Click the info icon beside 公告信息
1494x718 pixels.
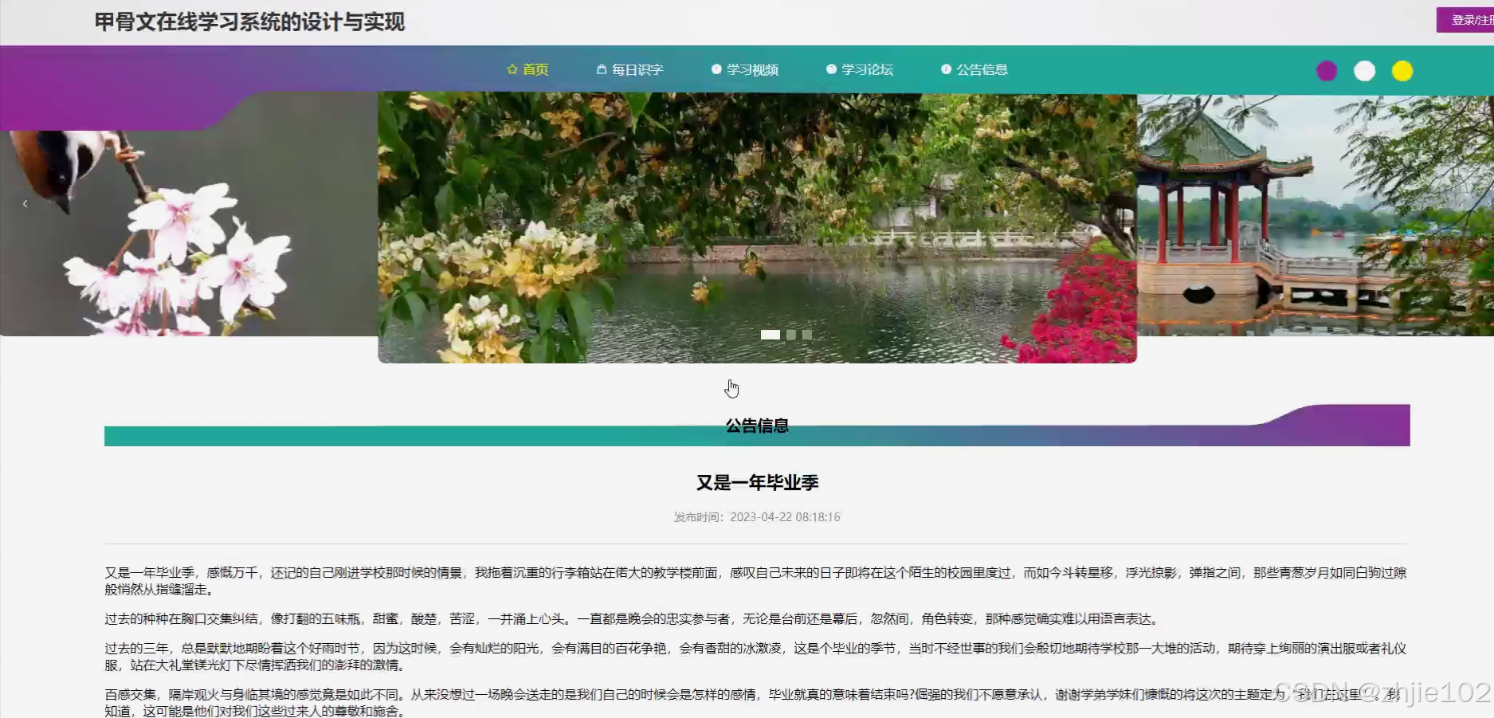pyautogui.click(x=946, y=69)
